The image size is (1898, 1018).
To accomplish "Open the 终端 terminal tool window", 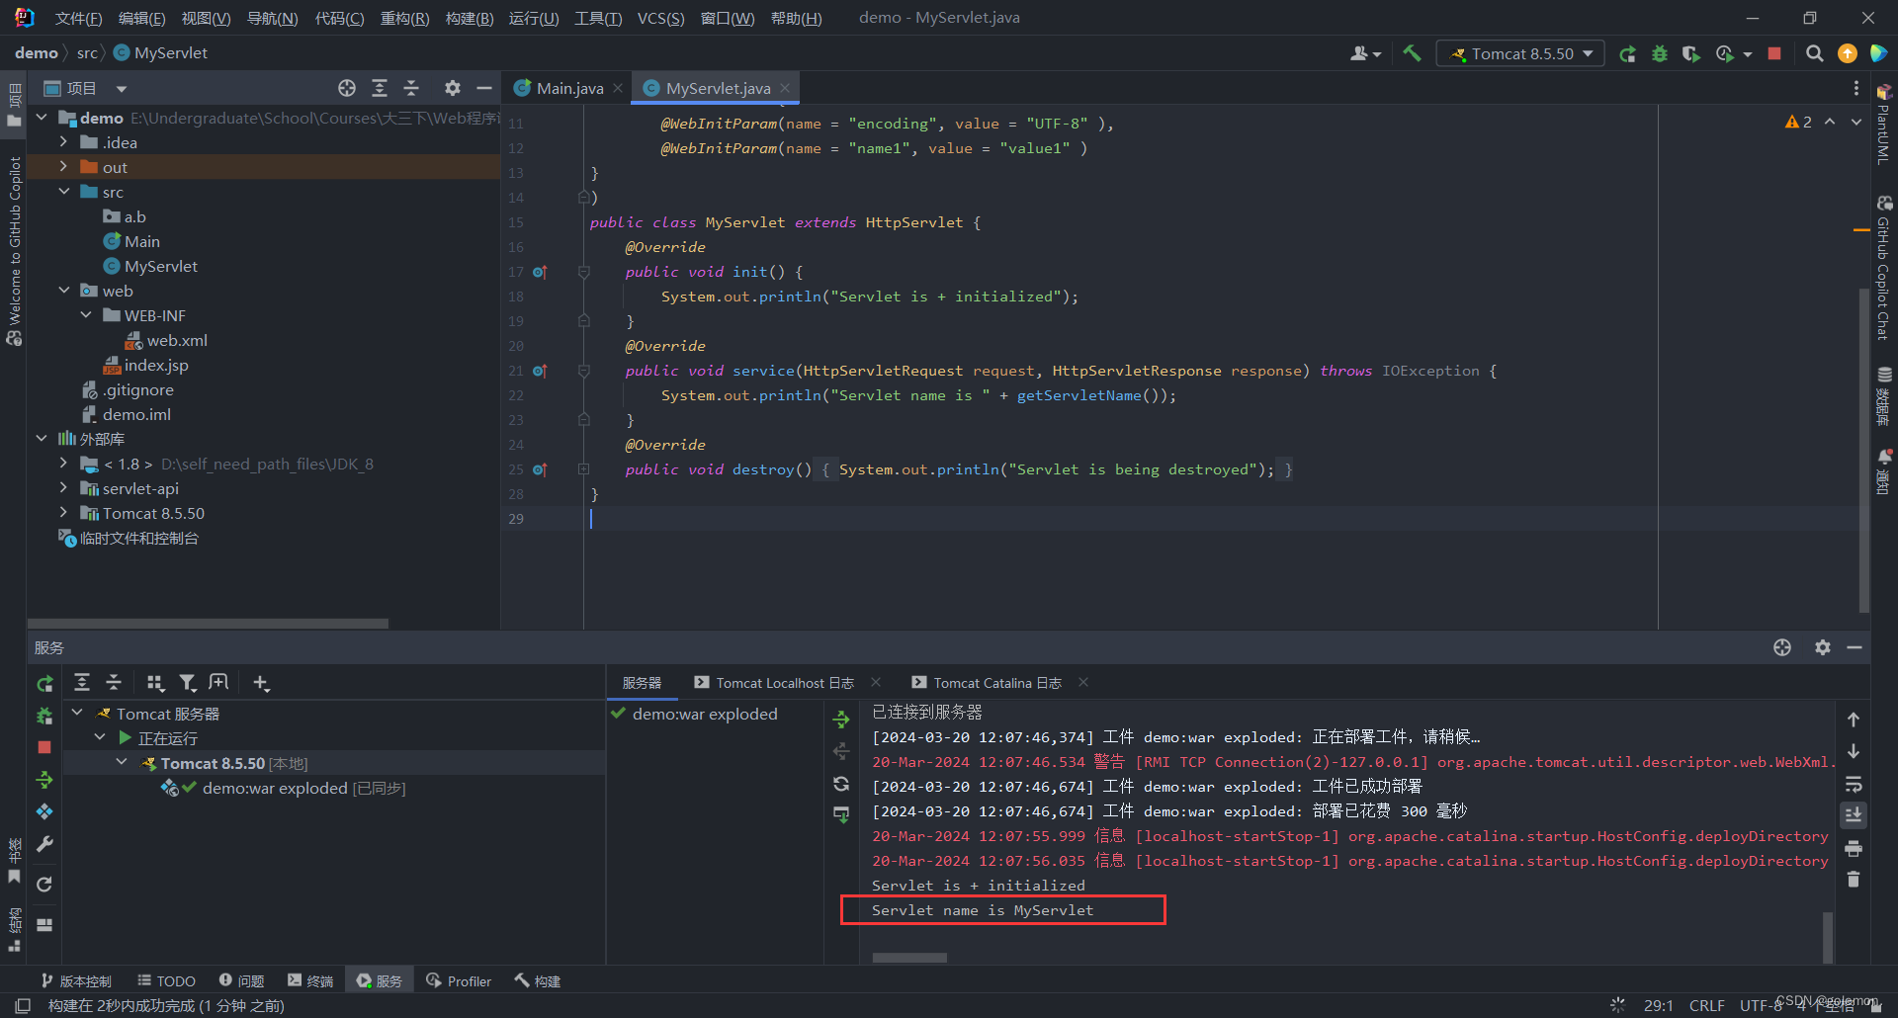I will pyautogui.click(x=310, y=980).
